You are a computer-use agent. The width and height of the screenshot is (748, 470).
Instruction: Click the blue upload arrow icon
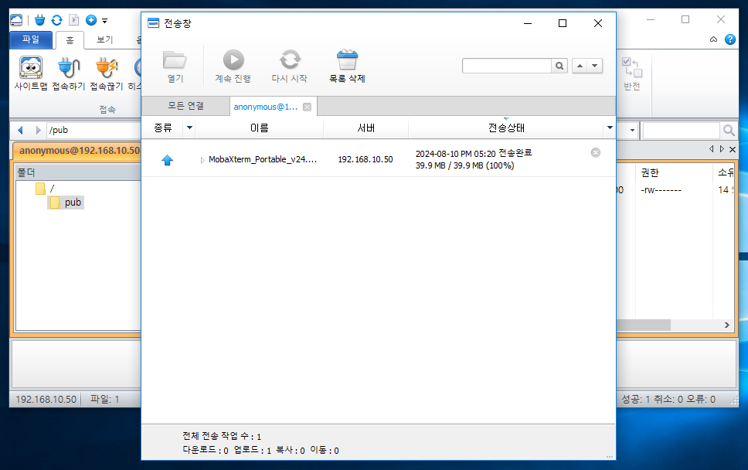point(167,160)
